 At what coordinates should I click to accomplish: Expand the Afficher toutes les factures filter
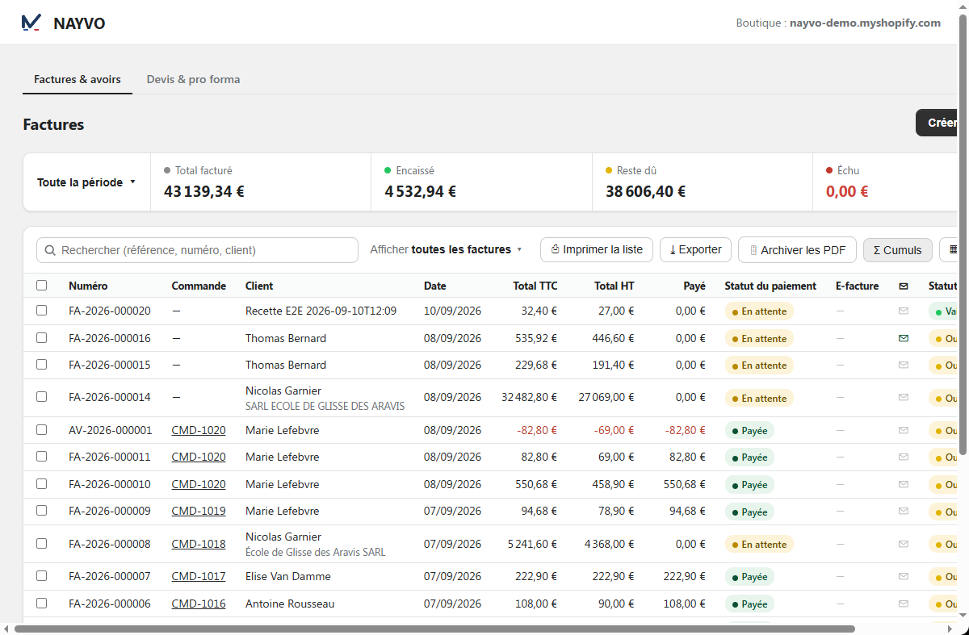[447, 249]
